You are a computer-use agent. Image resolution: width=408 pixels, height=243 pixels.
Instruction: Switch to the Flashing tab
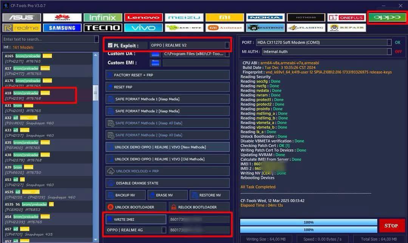(306, 28)
